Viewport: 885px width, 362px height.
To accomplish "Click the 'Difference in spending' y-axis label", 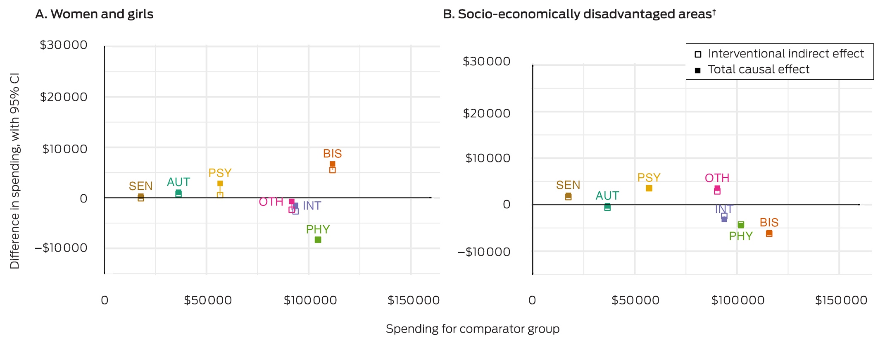I will (x=15, y=171).
